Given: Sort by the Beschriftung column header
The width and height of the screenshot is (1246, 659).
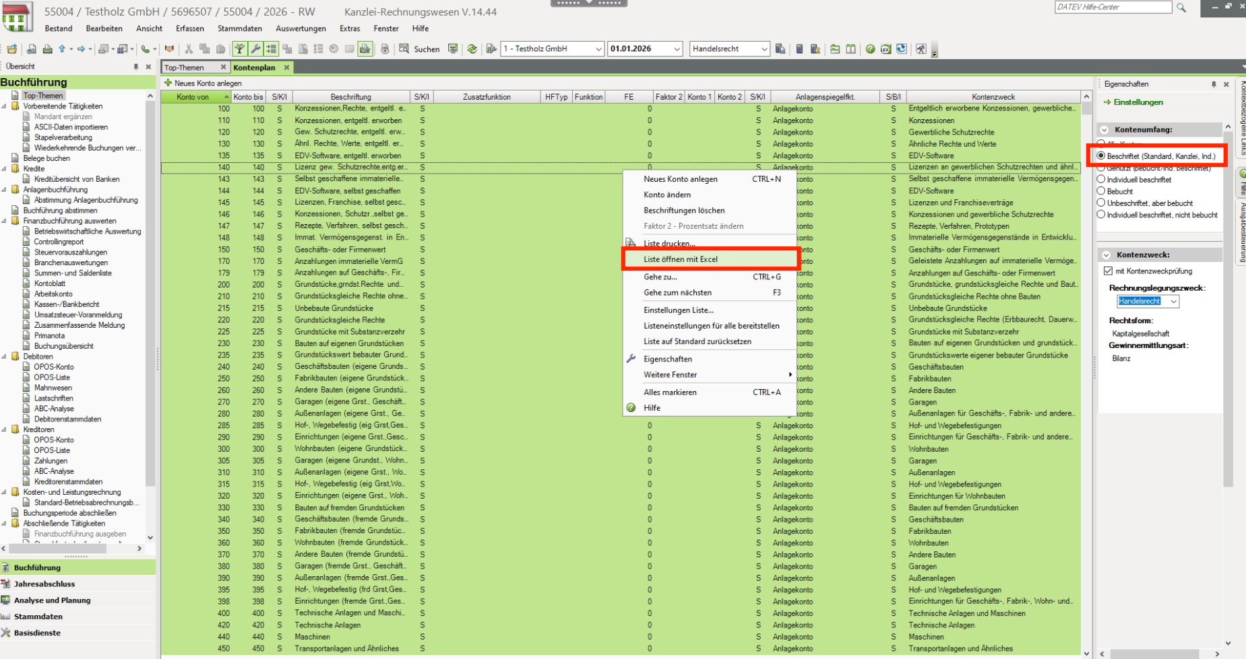Looking at the screenshot, I should click(351, 97).
